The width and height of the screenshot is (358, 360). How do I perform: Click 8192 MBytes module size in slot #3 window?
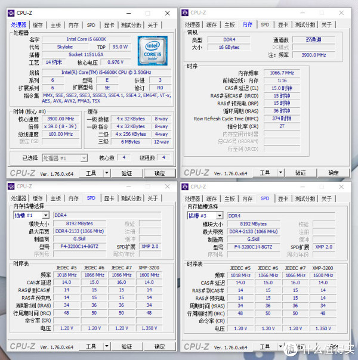254,224
